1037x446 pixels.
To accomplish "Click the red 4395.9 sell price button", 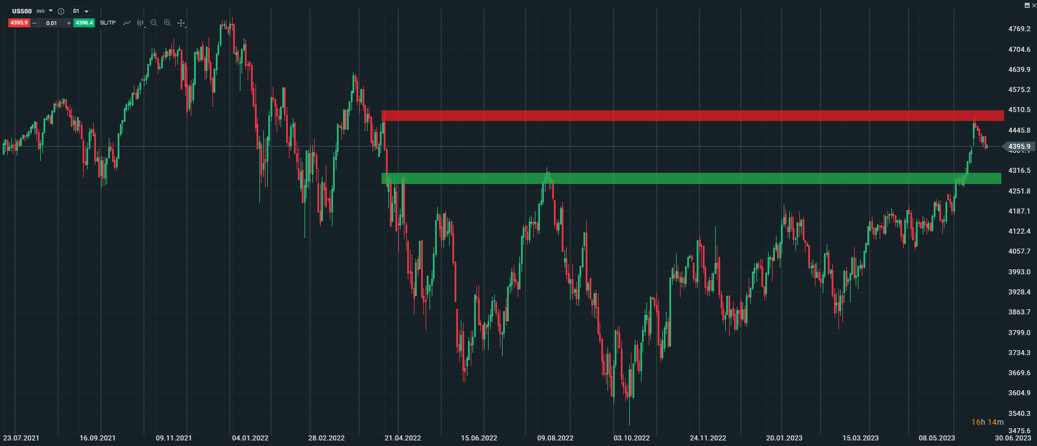I will (19, 23).
